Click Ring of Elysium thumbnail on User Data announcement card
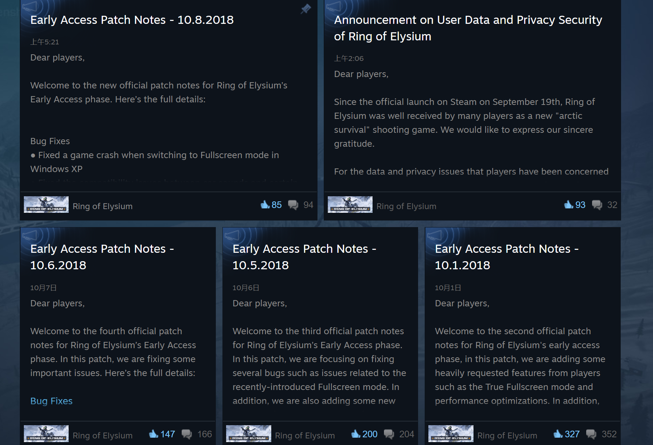 tap(350, 204)
